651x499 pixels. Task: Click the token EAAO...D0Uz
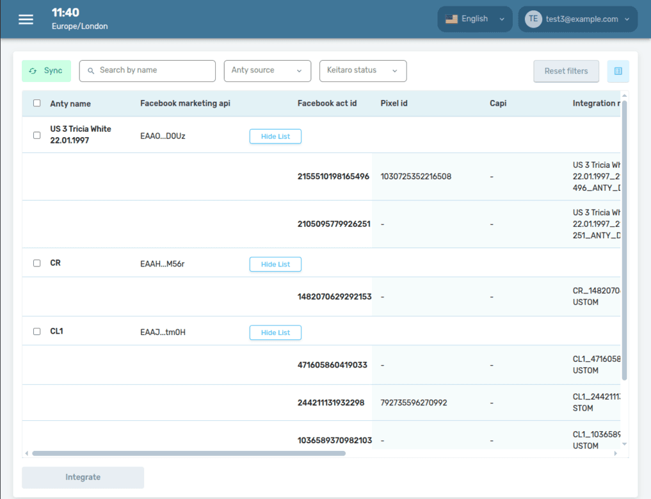[163, 136]
